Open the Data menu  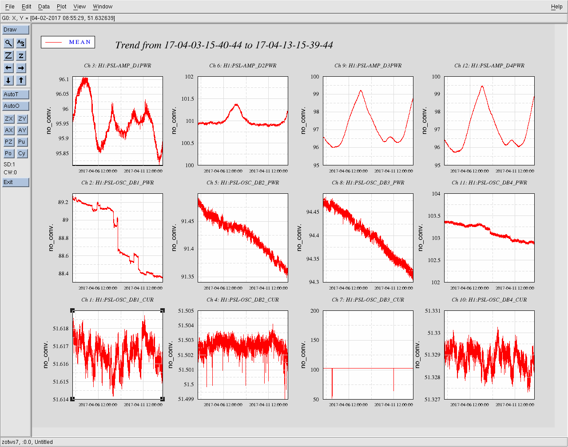[44, 7]
